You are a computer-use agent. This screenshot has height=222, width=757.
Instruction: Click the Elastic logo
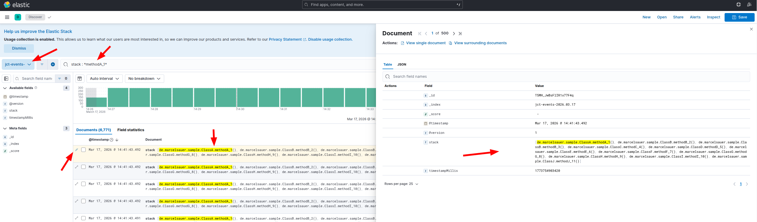pos(17,5)
